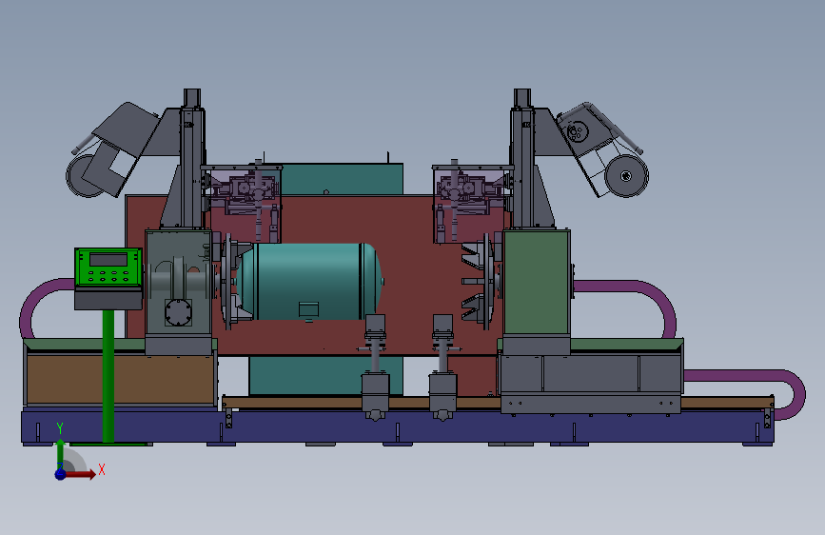Select the brown cabinet panel on the left

pos(120,379)
